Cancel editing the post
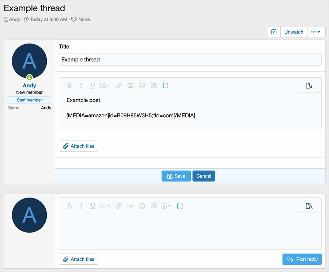329x272 pixels. tap(204, 176)
